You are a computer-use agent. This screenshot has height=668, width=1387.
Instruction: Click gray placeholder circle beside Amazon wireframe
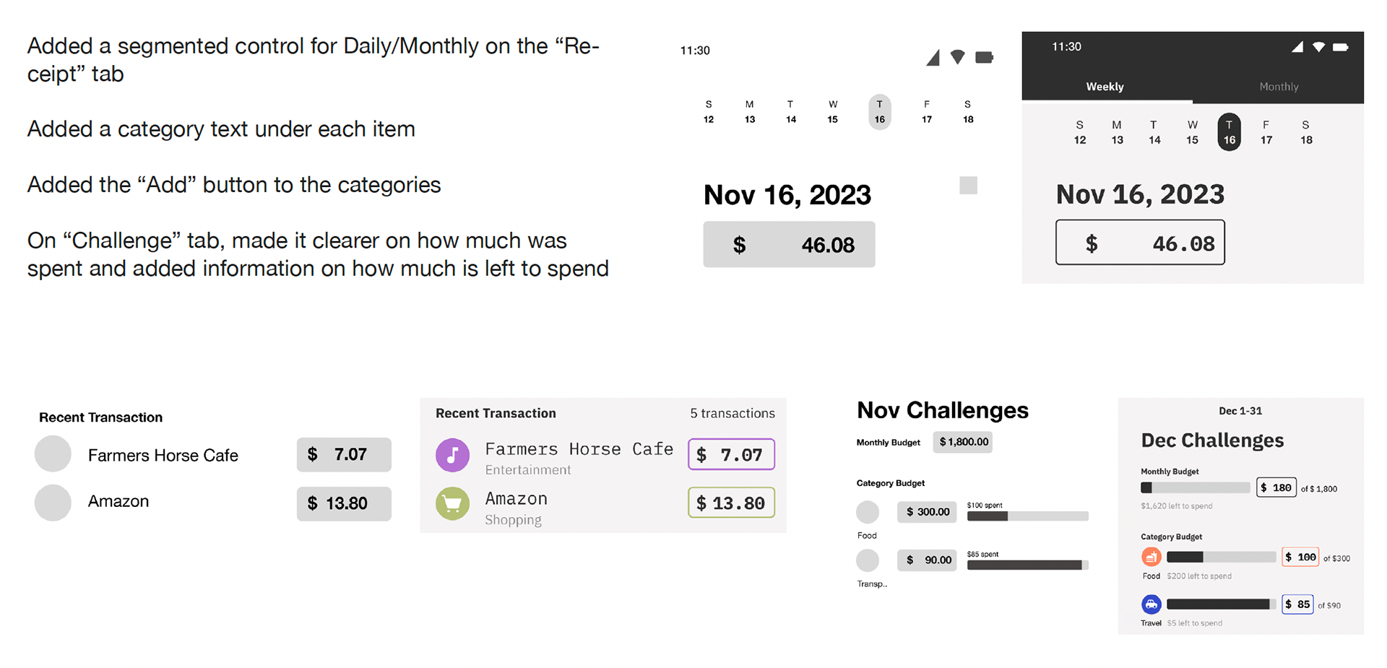(53, 503)
